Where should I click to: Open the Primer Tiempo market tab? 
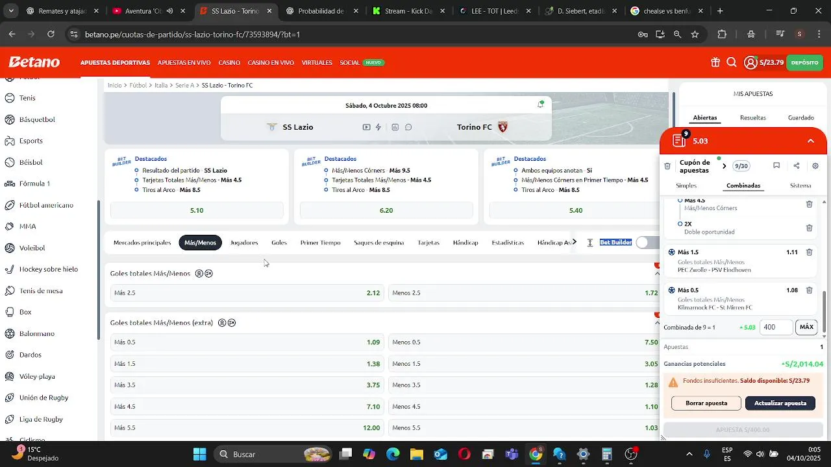point(320,243)
